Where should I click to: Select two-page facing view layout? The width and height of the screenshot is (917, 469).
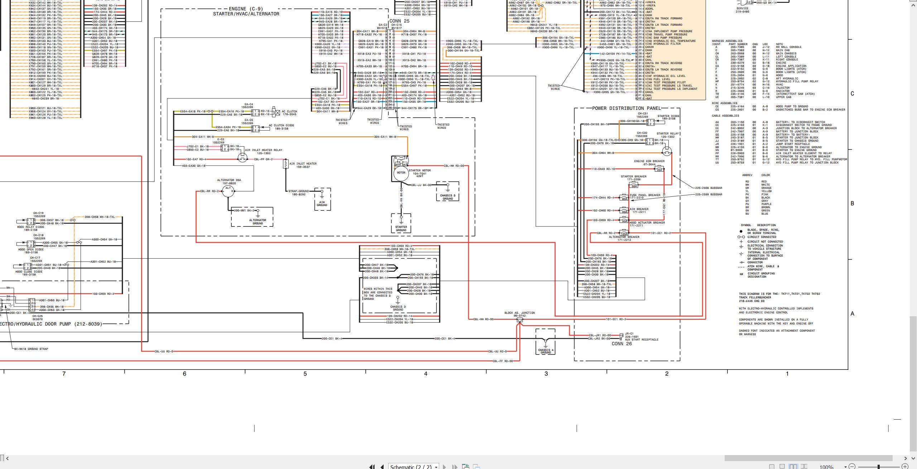[793, 466]
